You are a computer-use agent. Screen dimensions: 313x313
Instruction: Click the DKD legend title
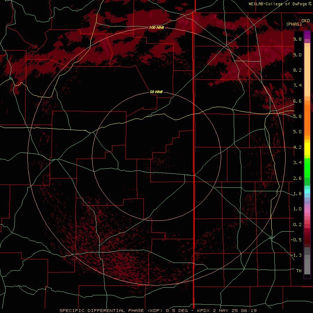point(306,21)
